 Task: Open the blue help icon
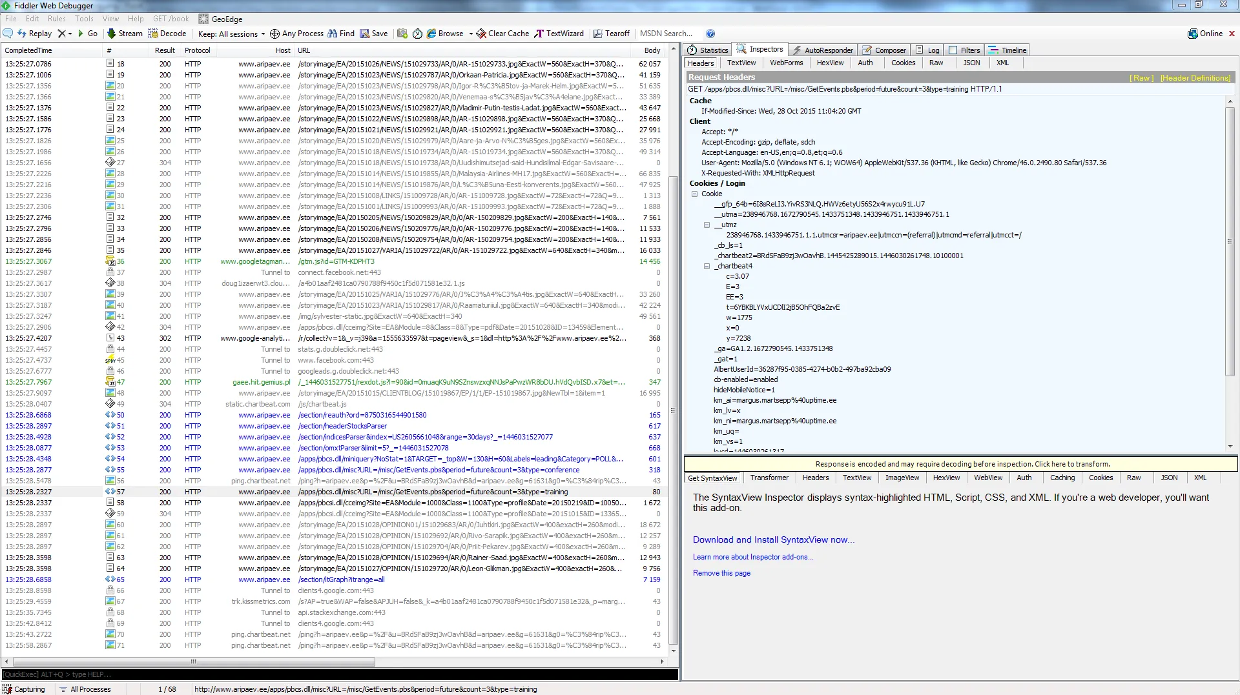coord(710,34)
